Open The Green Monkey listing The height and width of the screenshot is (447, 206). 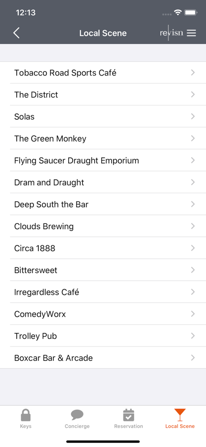click(103, 139)
